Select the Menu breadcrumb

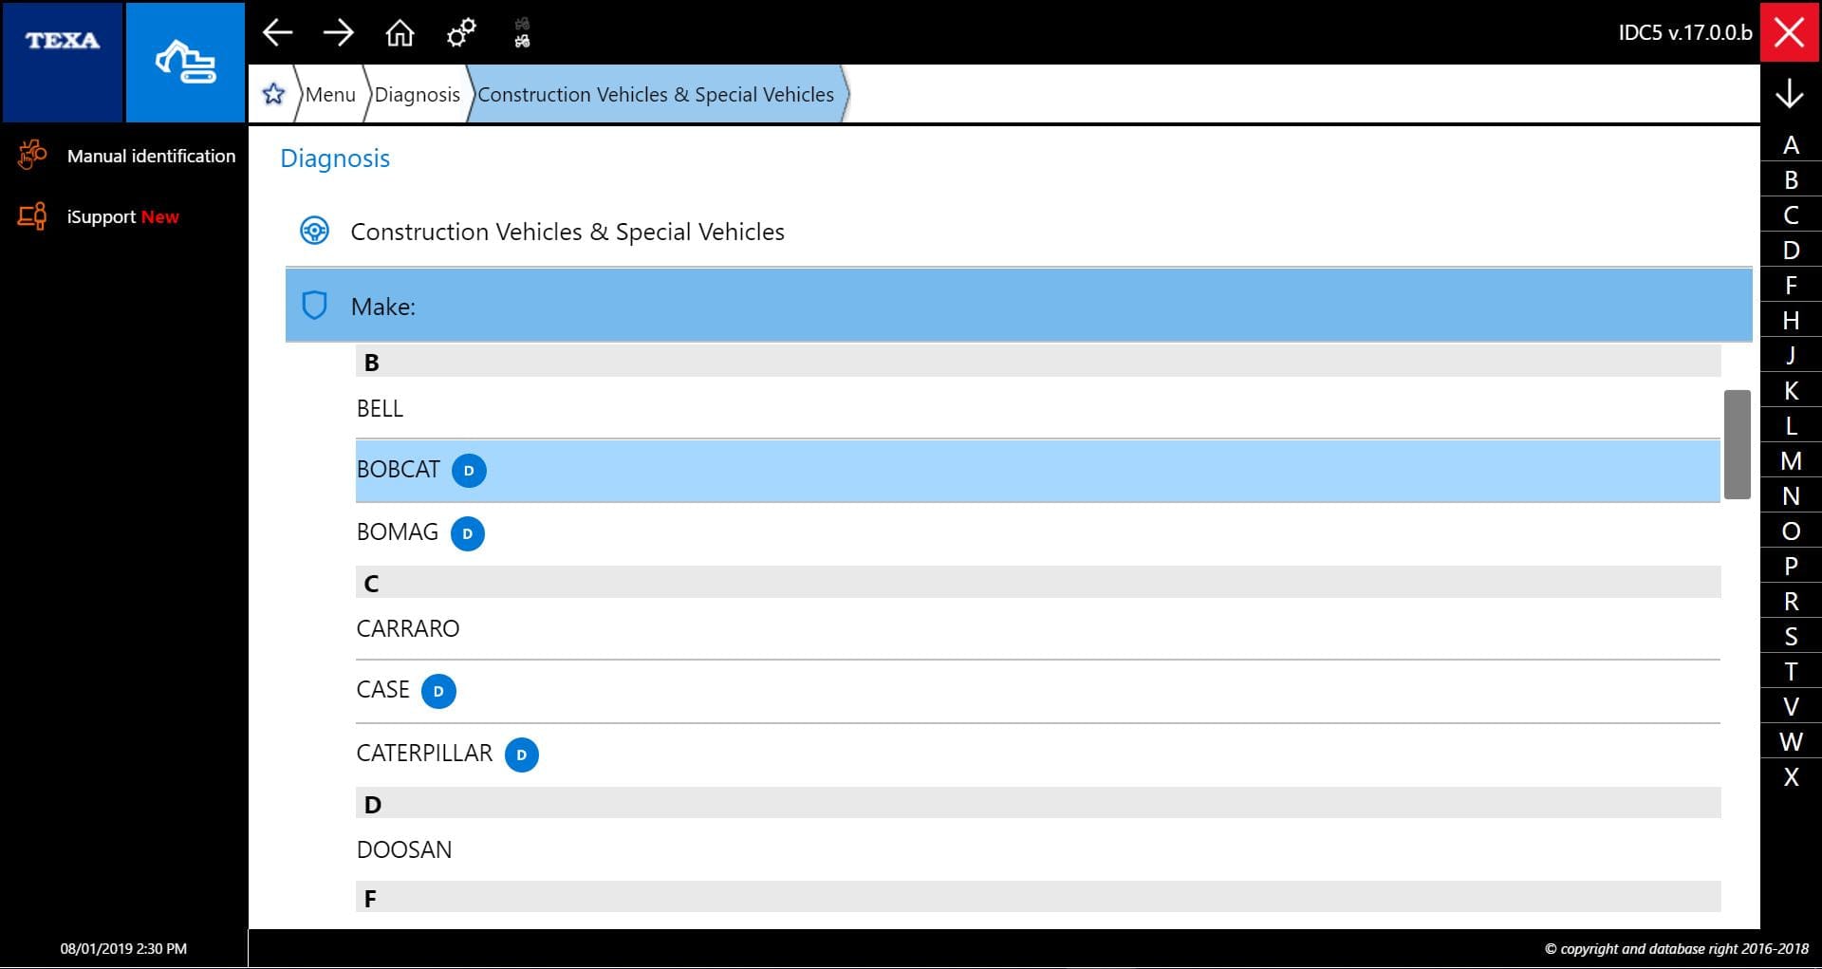click(x=330, y=95)
